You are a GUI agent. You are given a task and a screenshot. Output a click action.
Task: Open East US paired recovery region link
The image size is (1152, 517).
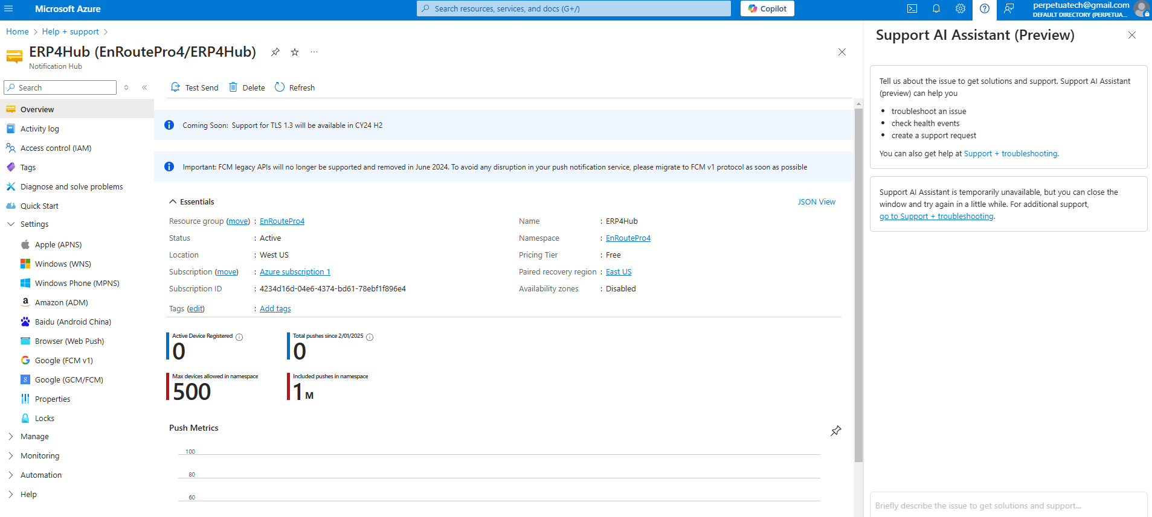click(619, 271)
